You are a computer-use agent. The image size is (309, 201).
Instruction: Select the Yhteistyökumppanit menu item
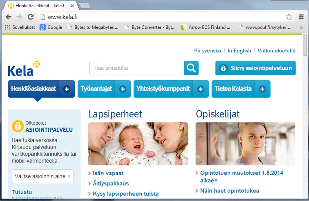pos(163,89)
